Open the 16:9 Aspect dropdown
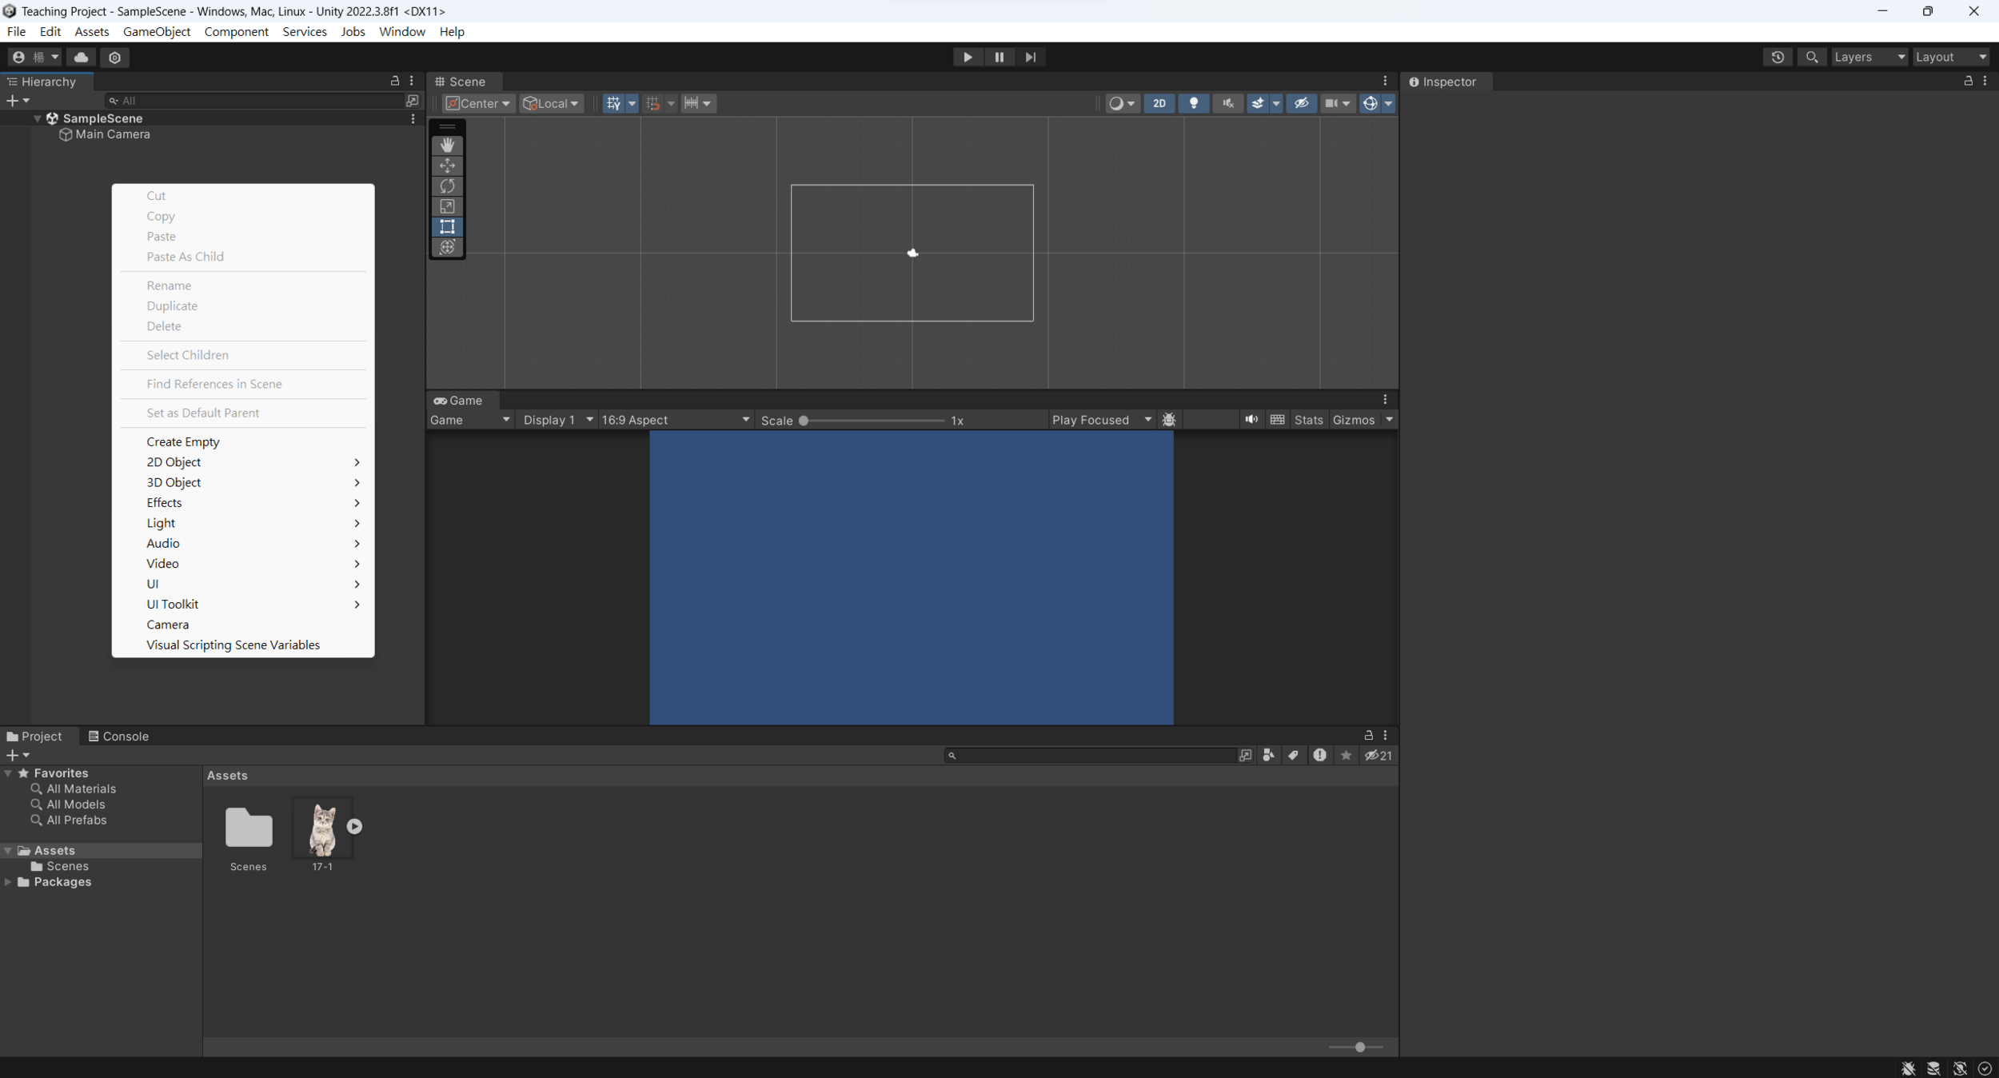This screenshot has height=1078, width=1999. click(676, 420)
